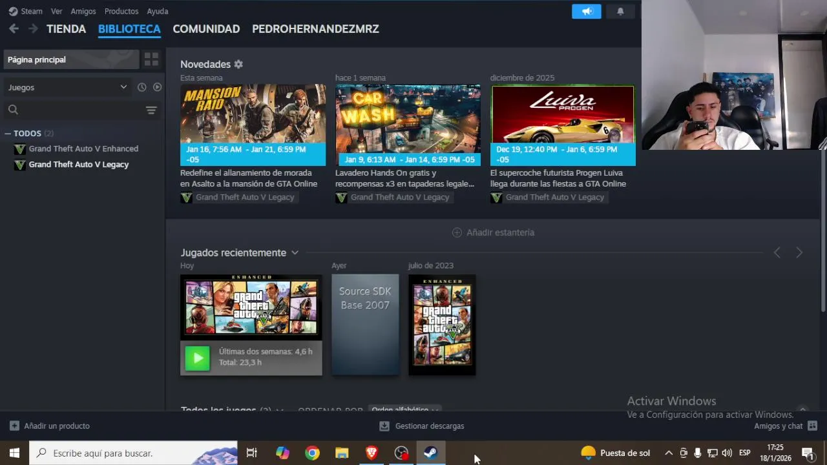Image resolution: width=827 pixels, height=465 pixels.
Task: Show hidden system tray icons
Action: 669,453
